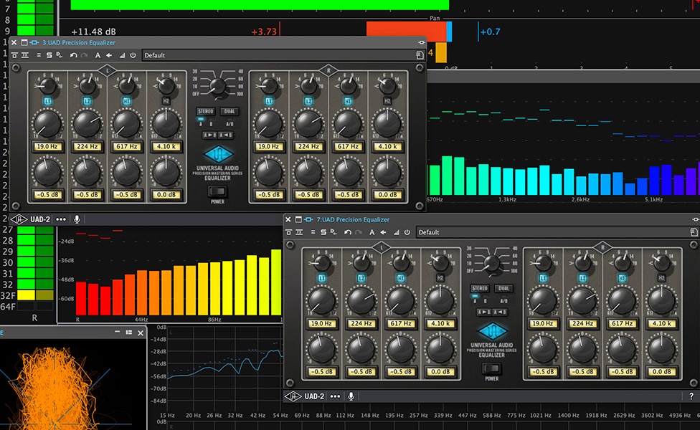Click the 224 Hz frequency field, window 3 left channel

(x=87, y=146)
